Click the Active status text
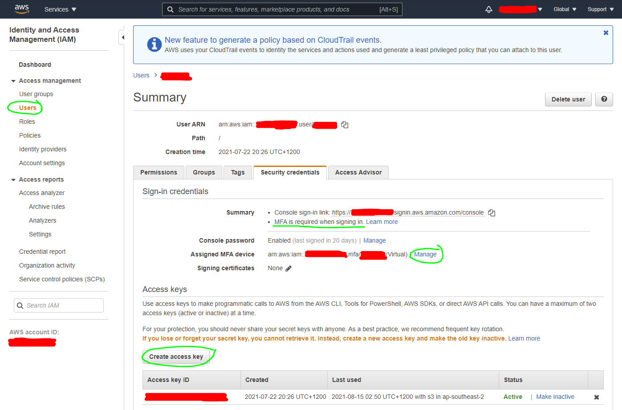The height and width of the screenshot is (410, 622). [513, 397]
